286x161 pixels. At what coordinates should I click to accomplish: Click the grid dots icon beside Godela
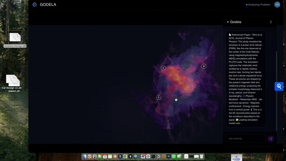(271, 22)
